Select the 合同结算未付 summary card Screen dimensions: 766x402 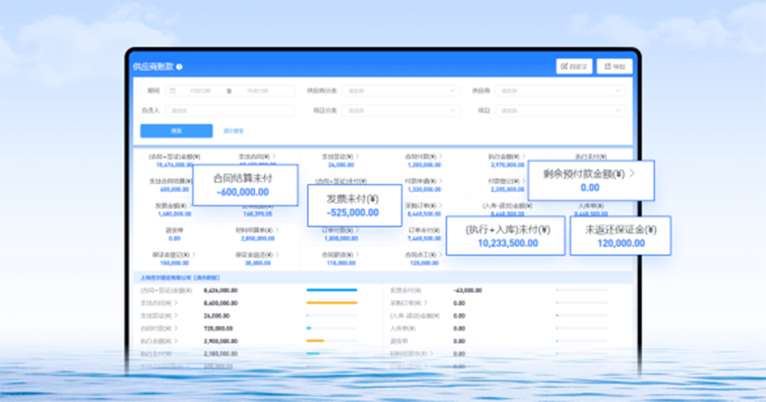(x=245, y=185)
